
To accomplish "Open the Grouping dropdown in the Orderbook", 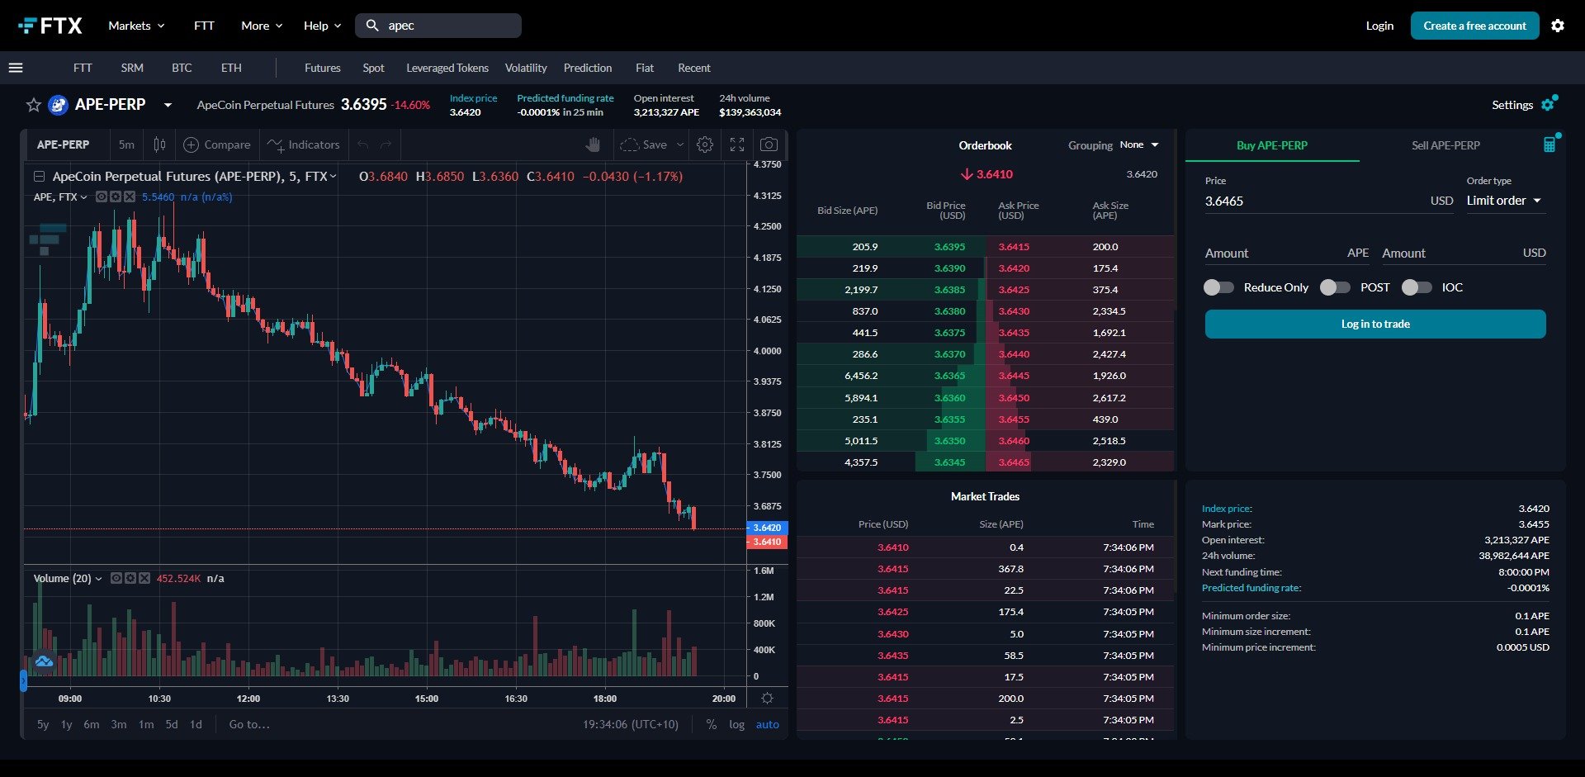I will (x=1139, y=145).
